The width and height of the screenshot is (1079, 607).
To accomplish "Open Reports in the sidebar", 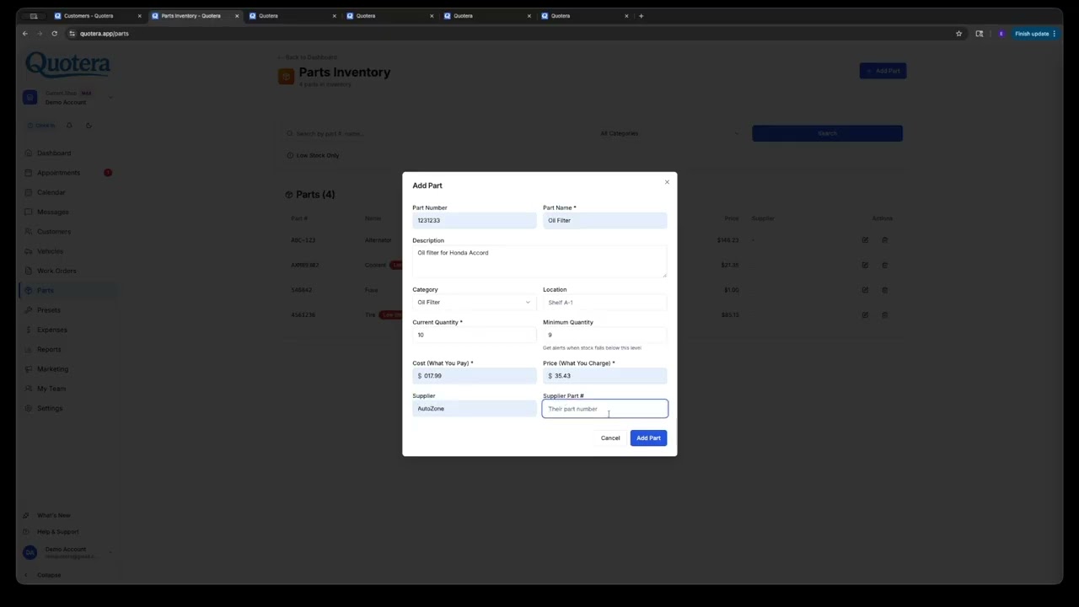I will click(49, 349).
